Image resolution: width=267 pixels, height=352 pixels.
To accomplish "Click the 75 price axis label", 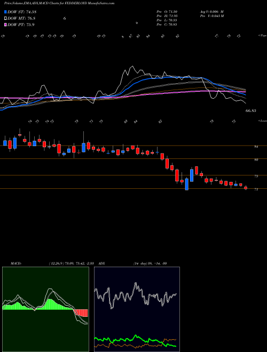I will click(256, 176).
